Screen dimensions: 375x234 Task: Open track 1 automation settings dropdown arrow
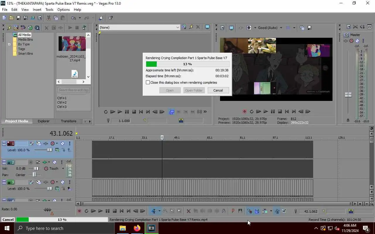point(57,143)
